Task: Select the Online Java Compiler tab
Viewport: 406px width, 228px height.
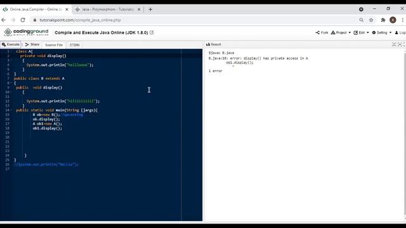Action: [35, 9]
